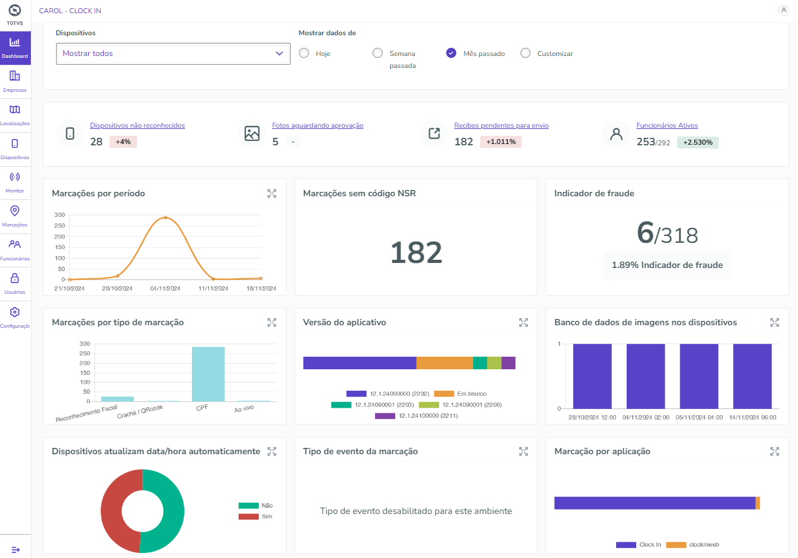
Task: Expand Banco de dados de imagens chart
Action: click(x=775, y=322)
